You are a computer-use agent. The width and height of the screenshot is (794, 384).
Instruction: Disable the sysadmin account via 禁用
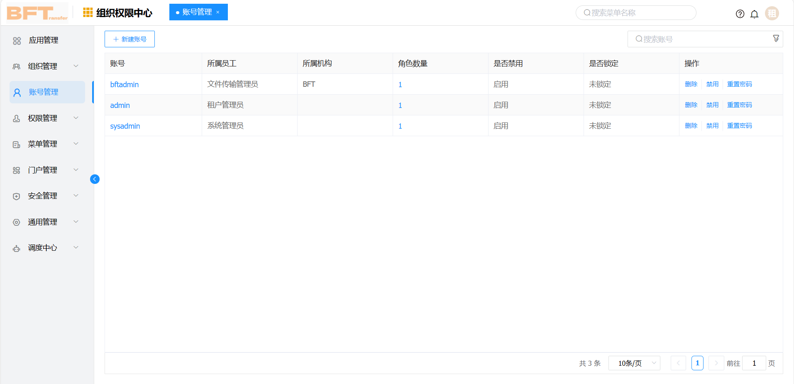[x=712, y=125]
